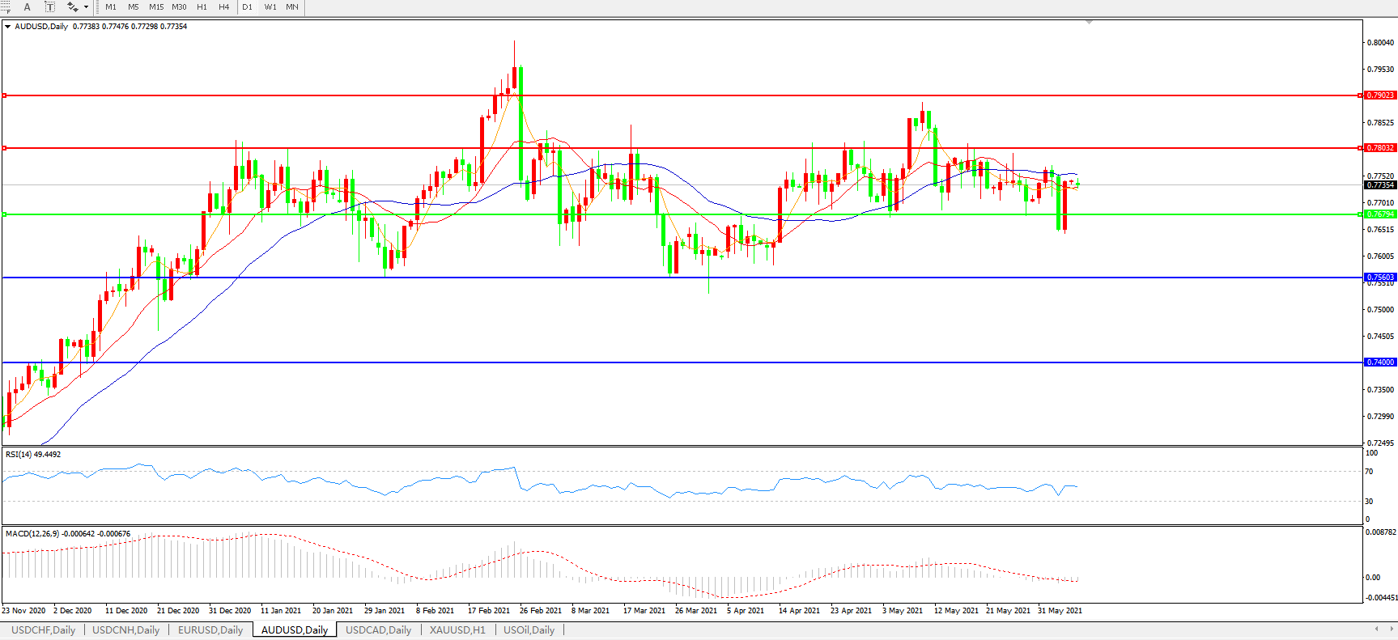Switch to the XAUUSD,H1 chart tab
This screenshot has height=640, width=1398.
click(x=457, y=629)
